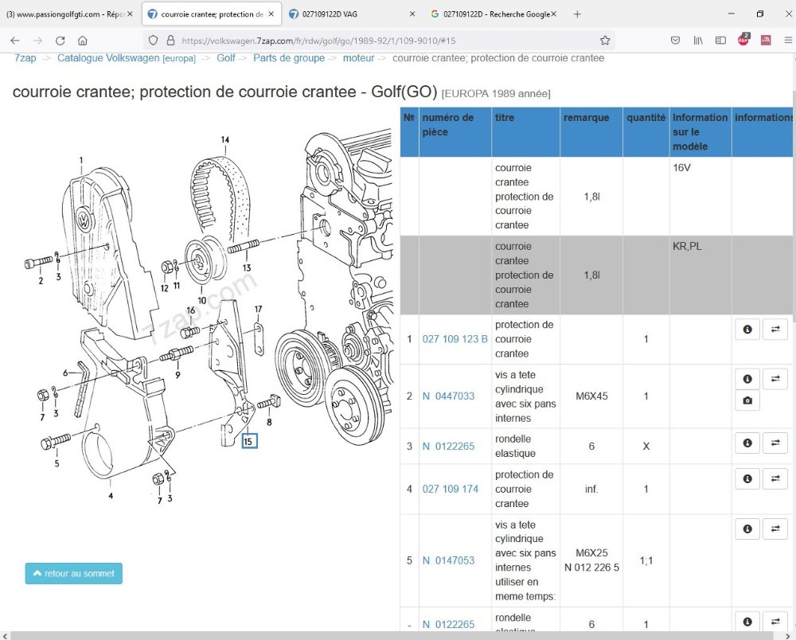The image size is (796, 640).
Task: Show info for part N 0447033
Action: tap(747, 379)
